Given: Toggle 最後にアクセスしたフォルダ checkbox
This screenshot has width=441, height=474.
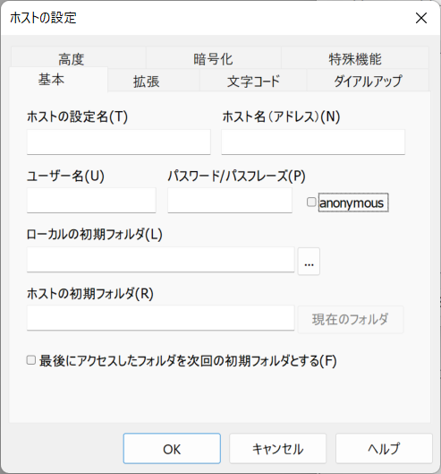Looking at the screenshot, I should point(31,360).
